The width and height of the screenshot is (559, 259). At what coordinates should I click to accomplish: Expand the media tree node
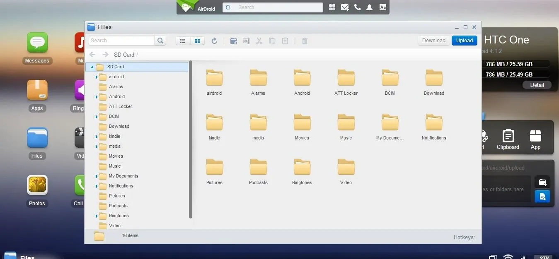[97, 146]
